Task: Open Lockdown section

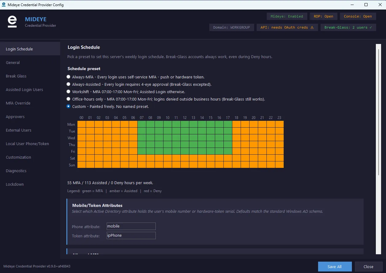Action: (x=30, y=184)
